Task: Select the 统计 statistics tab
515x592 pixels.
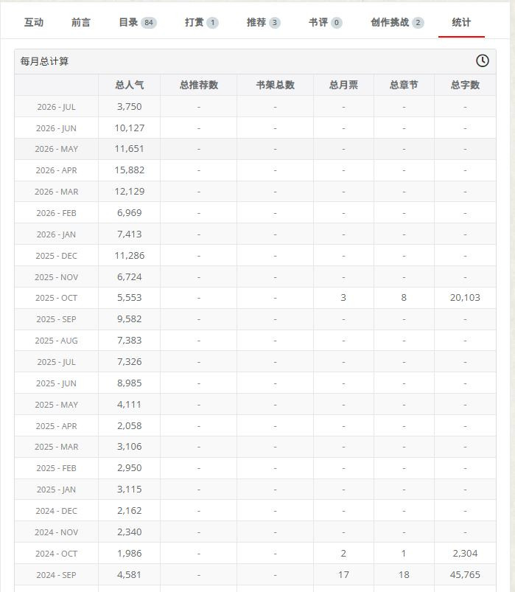Action: pos(461,23)
